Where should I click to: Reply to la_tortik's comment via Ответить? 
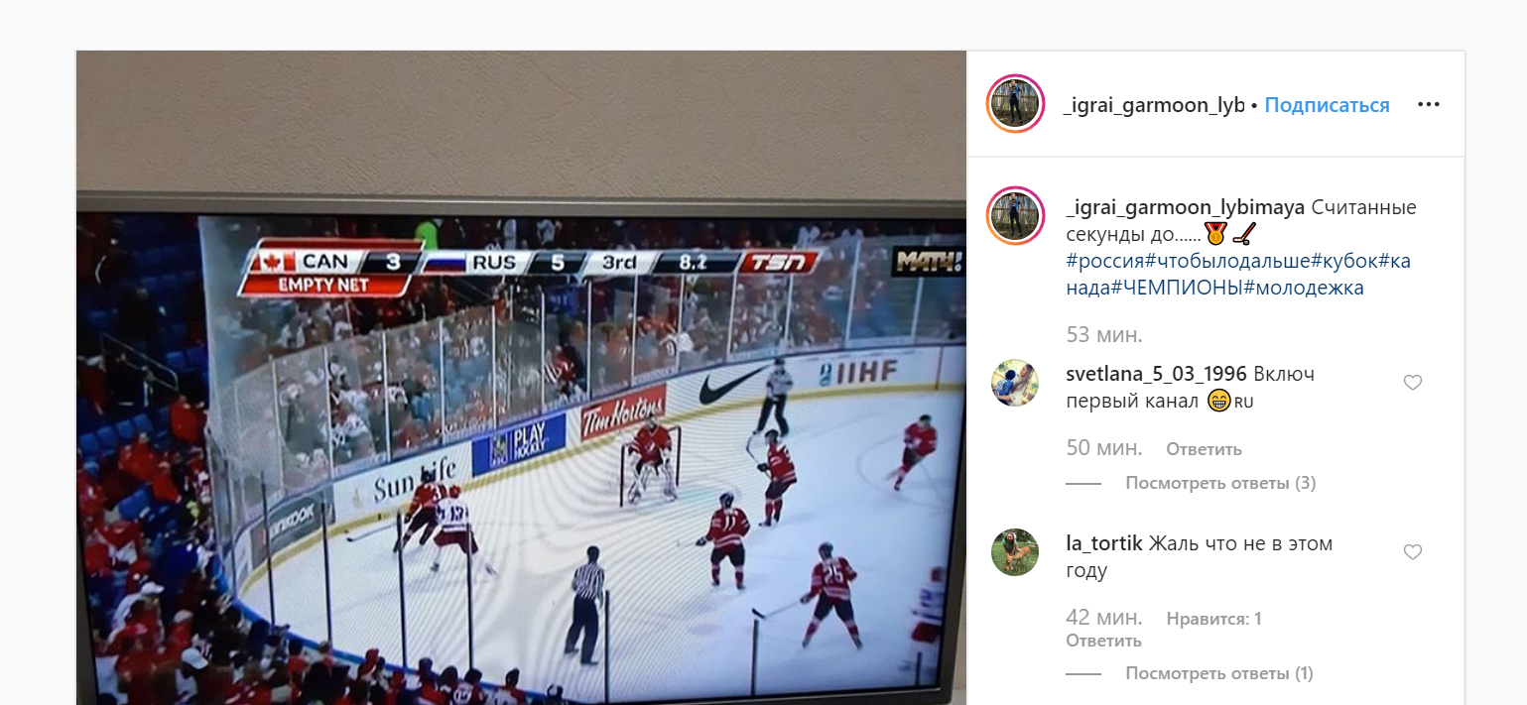pos(1103,641)
